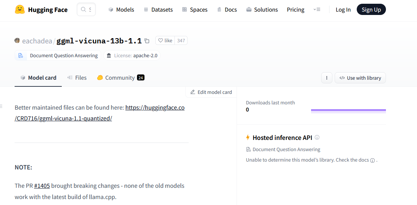
Task: Go to Datasets in the navigation
Action: (158, 10)
